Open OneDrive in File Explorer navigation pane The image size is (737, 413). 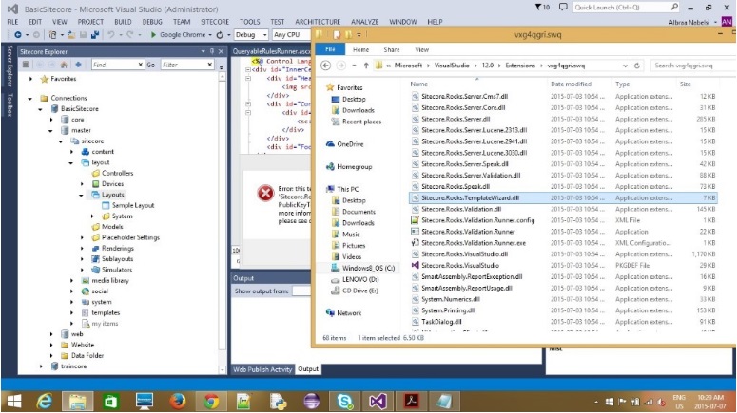pos(350,144)
